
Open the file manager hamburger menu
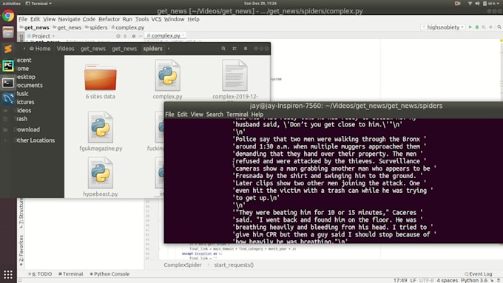246,48
